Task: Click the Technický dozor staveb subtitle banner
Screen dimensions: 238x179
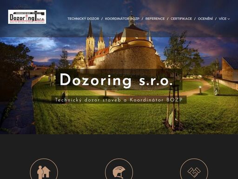Action: (x=119, y=100)
